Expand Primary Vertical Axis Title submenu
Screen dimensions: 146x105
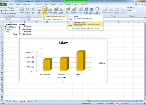pos(55,19)
